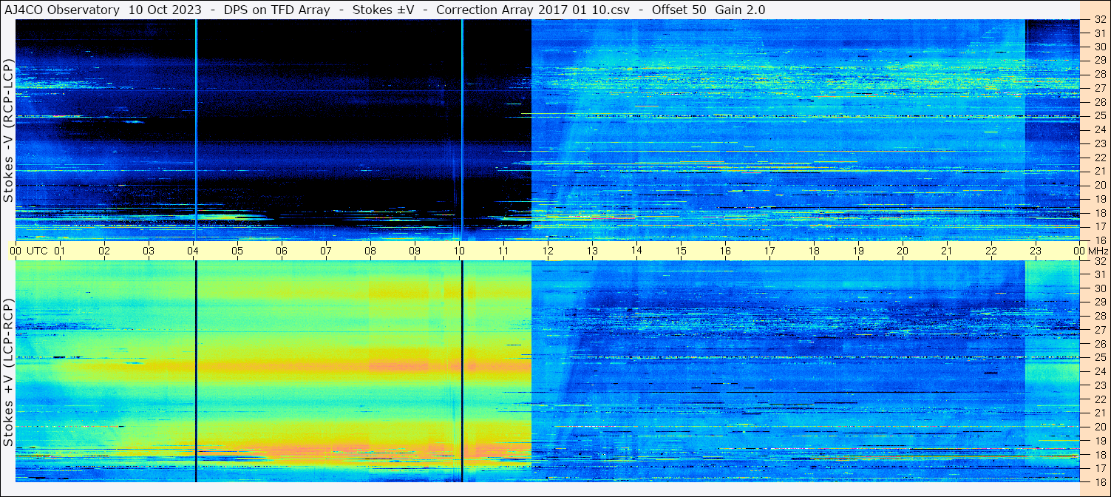The height and width of the screenshot is (497, 1111).
Task: Click the 32 MHz label of lower panel
Action: 1099,261
